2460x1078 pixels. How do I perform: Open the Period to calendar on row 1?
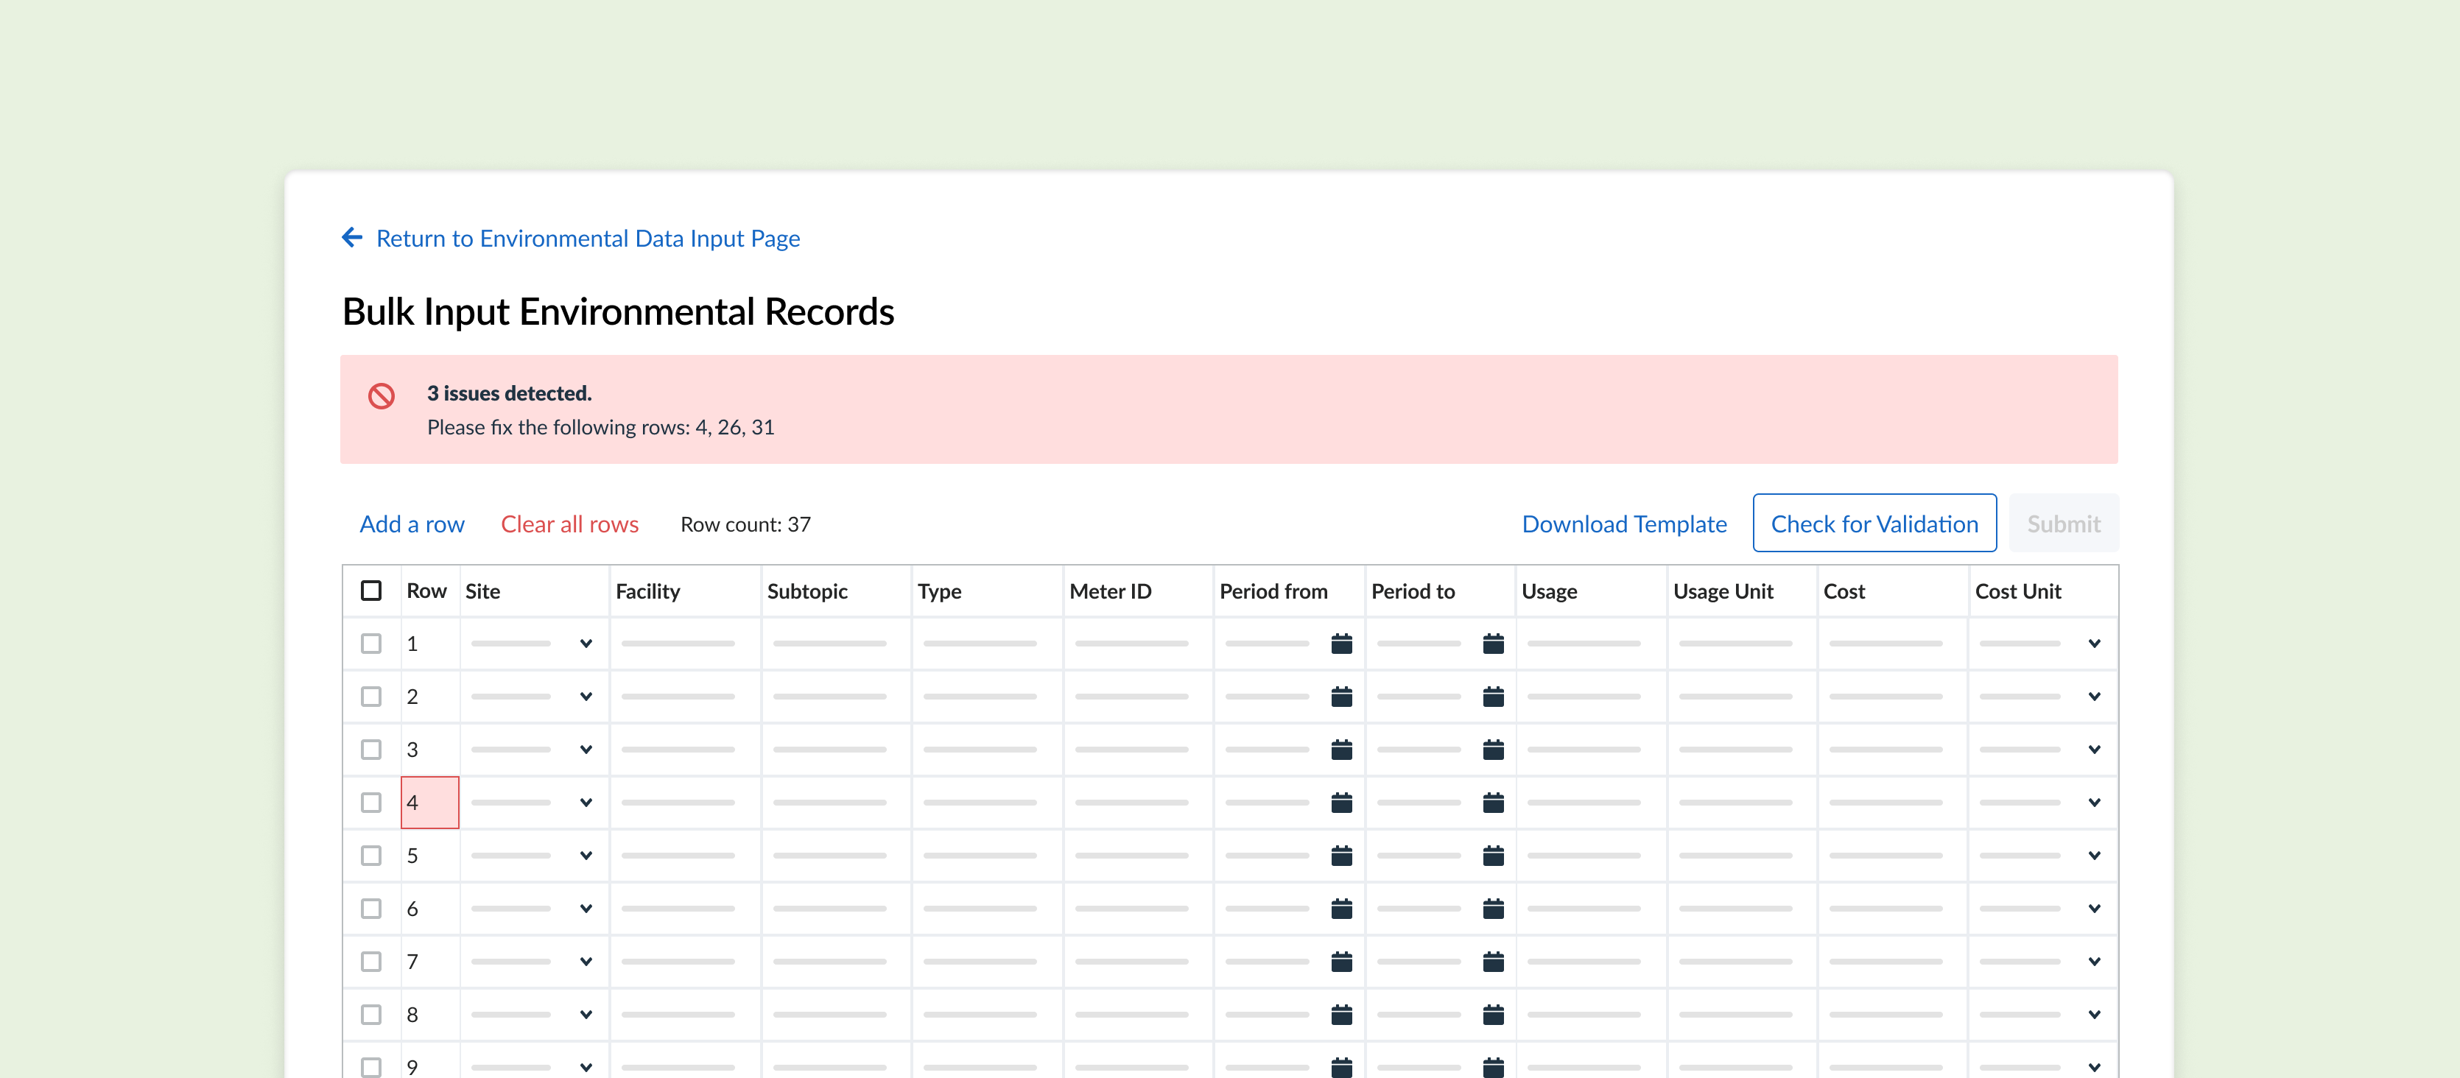(1494, 643)
